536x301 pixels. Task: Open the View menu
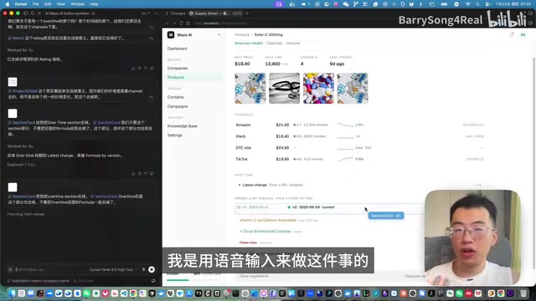tap(61, 4)
